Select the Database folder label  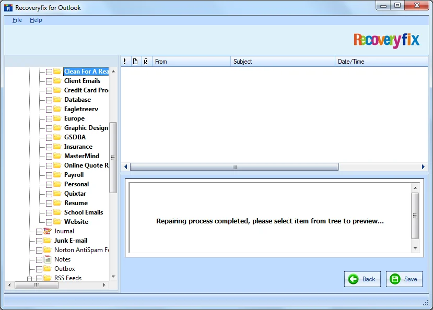[78, 100]
